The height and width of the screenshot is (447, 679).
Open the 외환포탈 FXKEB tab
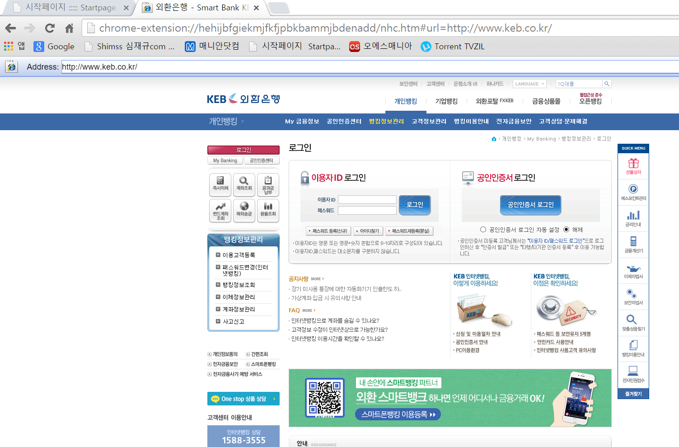coord(495,101)
